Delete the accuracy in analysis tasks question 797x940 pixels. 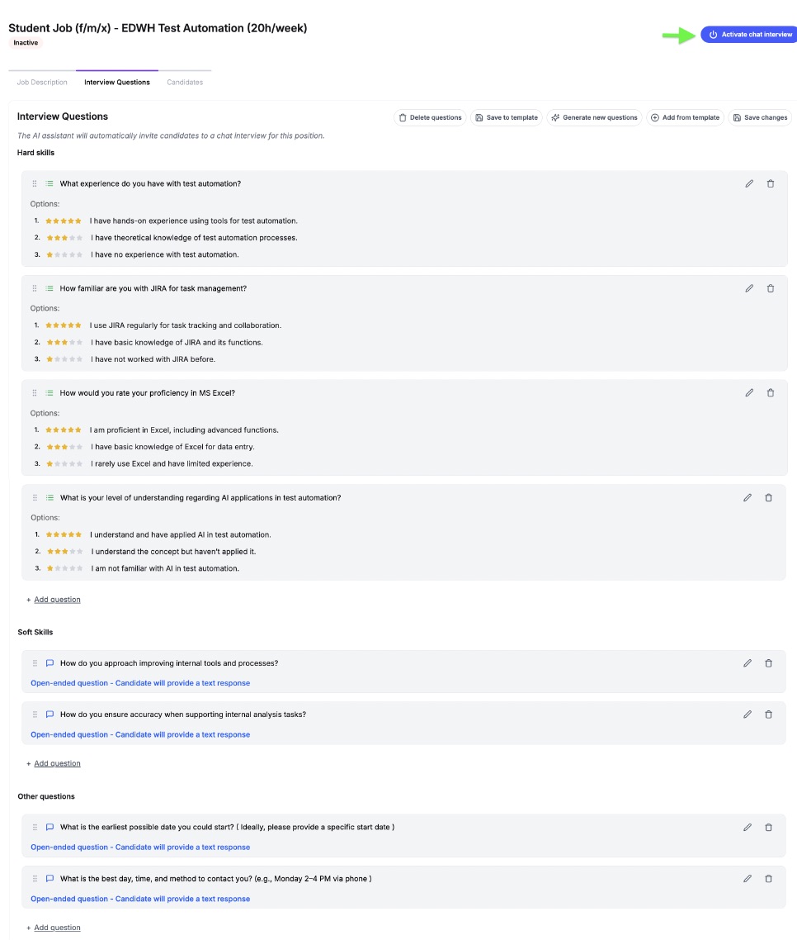(x=769, y=714)
